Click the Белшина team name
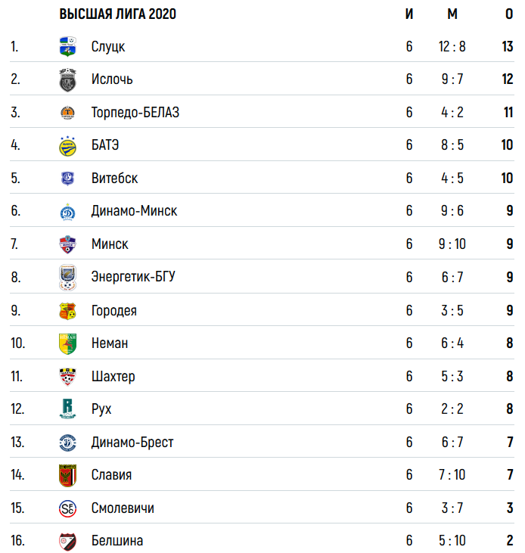This screenshot has width=525, height=553. click(x=117, y=541)
